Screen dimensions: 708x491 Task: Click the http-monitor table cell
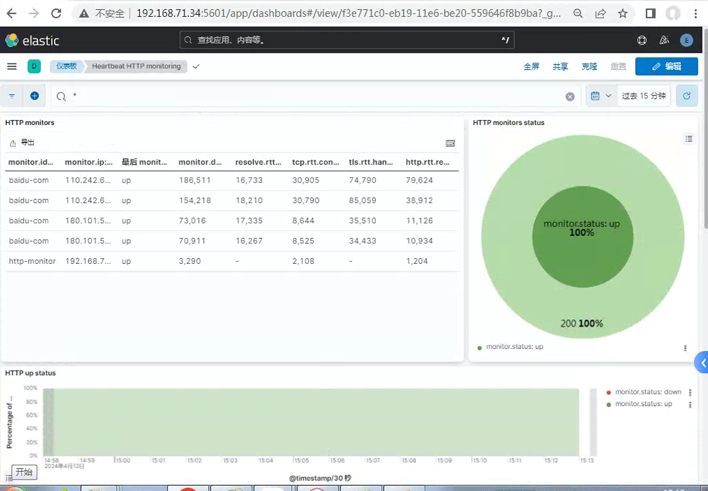tap(32, 261)
